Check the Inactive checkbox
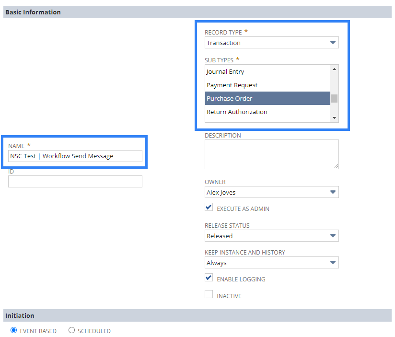Viewport: 395px width, 337px height. [209, 294]
